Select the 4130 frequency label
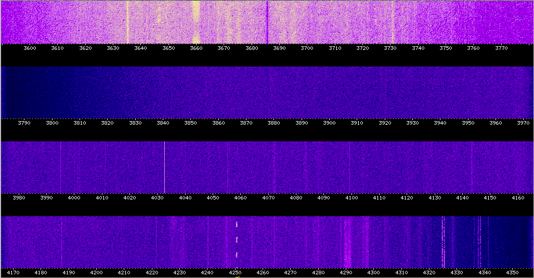The image size is (534, 278). coord(435,198)
